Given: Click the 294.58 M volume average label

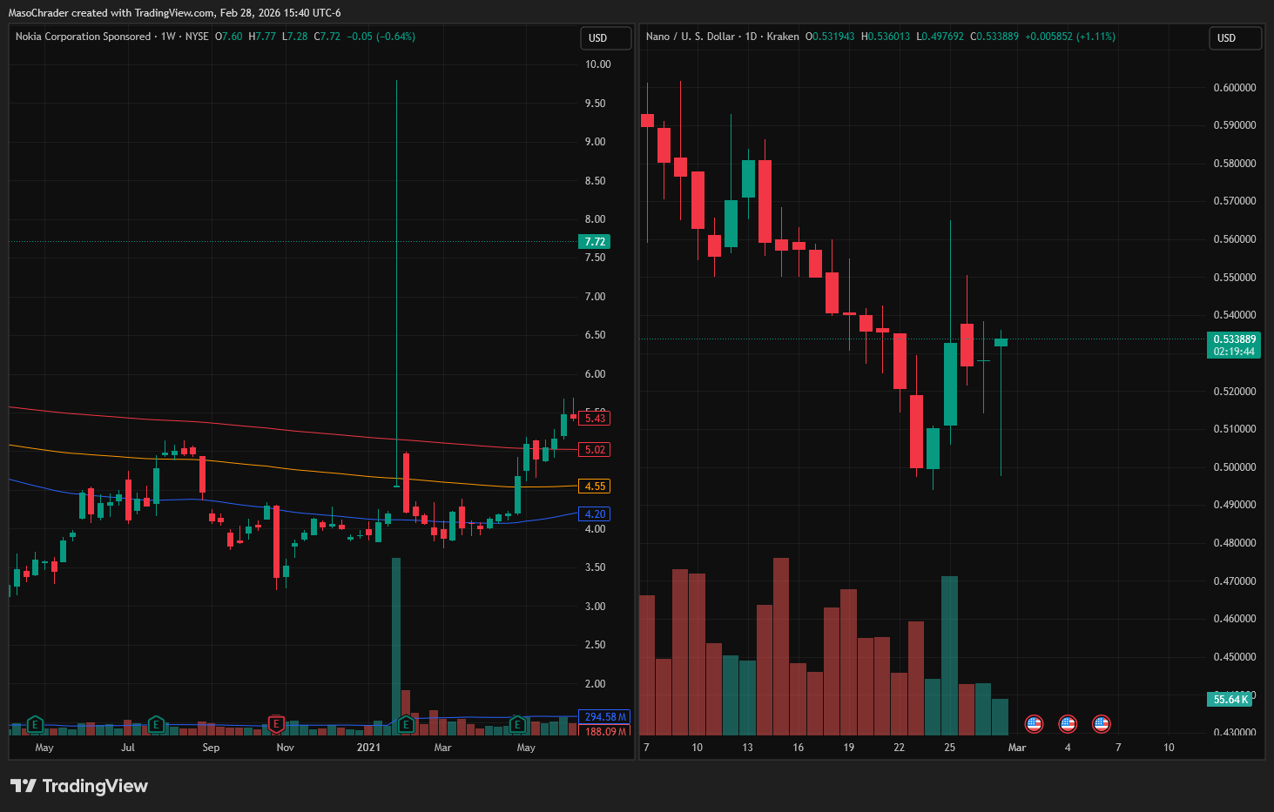Looking at the screenshot, I should click(x=604, y=717).
